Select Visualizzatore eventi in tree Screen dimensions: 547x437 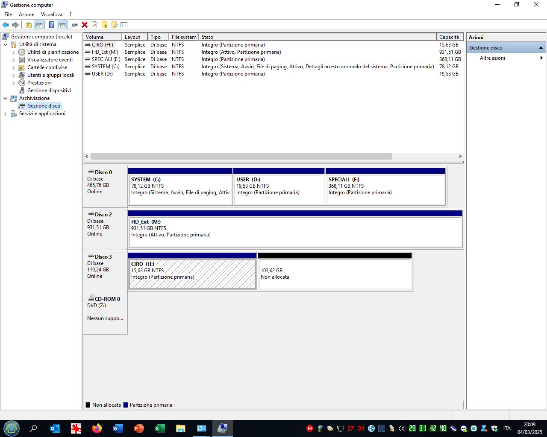coord(50,60)
